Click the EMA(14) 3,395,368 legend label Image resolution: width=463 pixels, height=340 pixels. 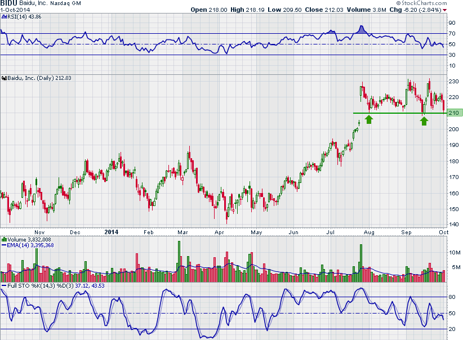click(x=30, y=245)
